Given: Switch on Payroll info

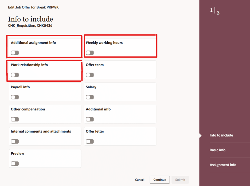Looking at the screenshot, I should (15, 97).
